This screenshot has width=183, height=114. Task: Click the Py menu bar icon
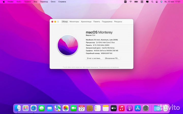click(x=125, y=2)
